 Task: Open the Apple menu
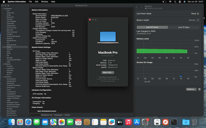pyautogui.click(x=4, y=2)
